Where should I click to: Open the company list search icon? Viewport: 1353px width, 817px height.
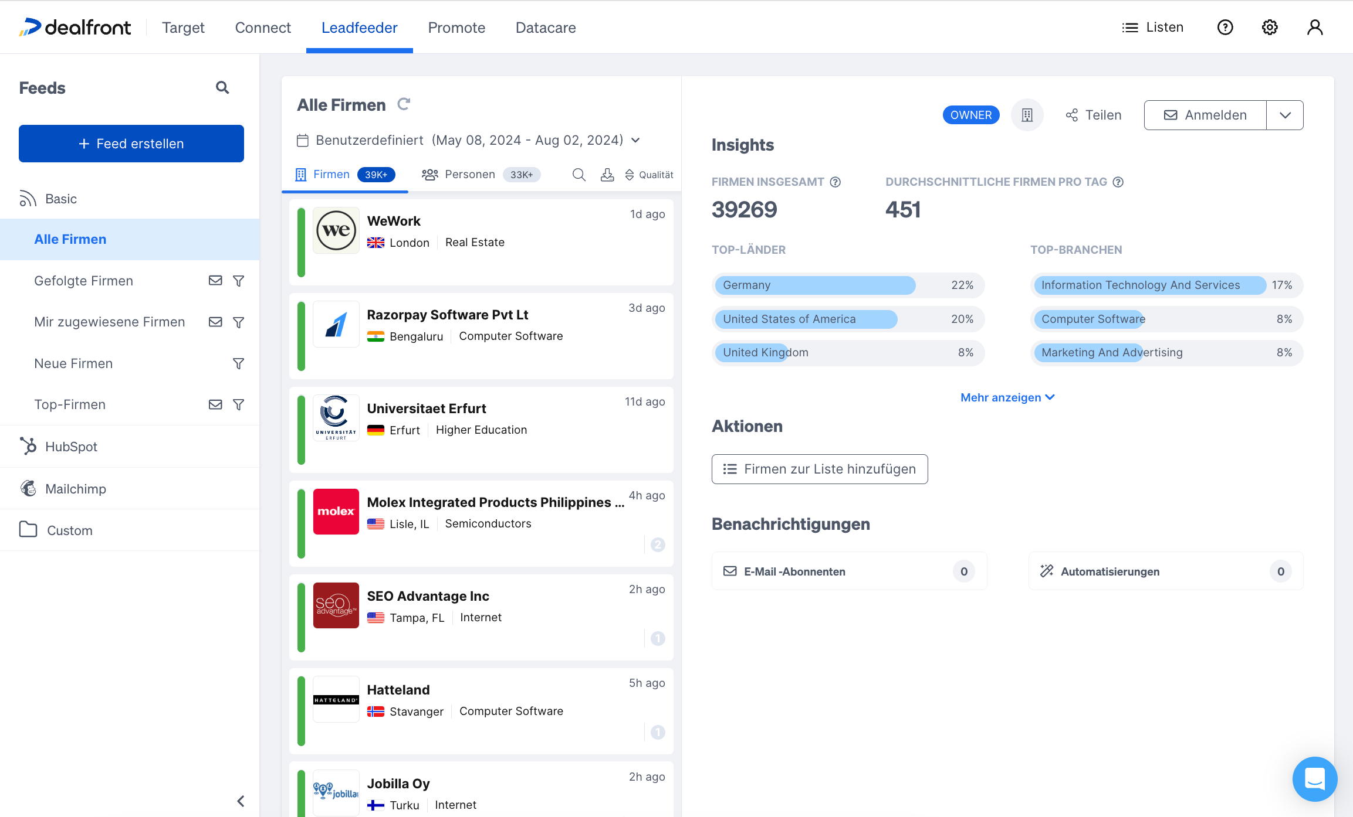579,175
